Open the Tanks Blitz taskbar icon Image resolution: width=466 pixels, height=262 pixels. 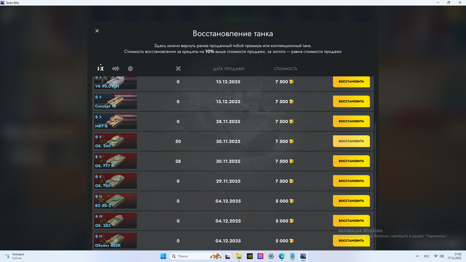(x=303, y=256)
